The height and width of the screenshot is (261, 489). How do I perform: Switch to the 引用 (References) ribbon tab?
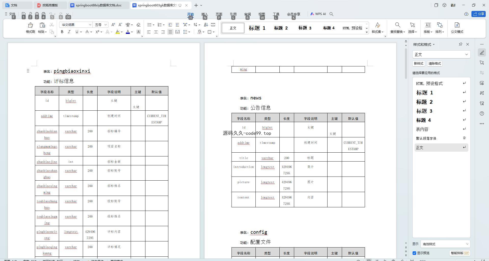pos(233,14)
